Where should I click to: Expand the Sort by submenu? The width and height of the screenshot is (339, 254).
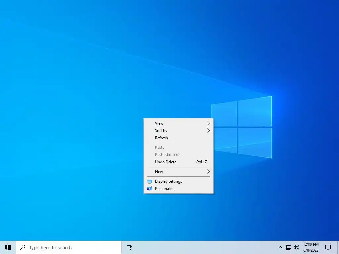[x=178, y=130]
